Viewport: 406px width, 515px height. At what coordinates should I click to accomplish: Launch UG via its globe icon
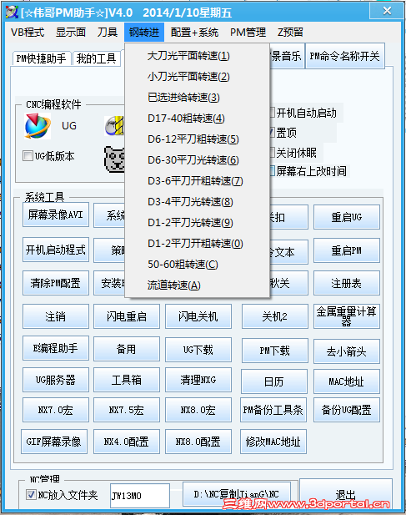(38, 126)
